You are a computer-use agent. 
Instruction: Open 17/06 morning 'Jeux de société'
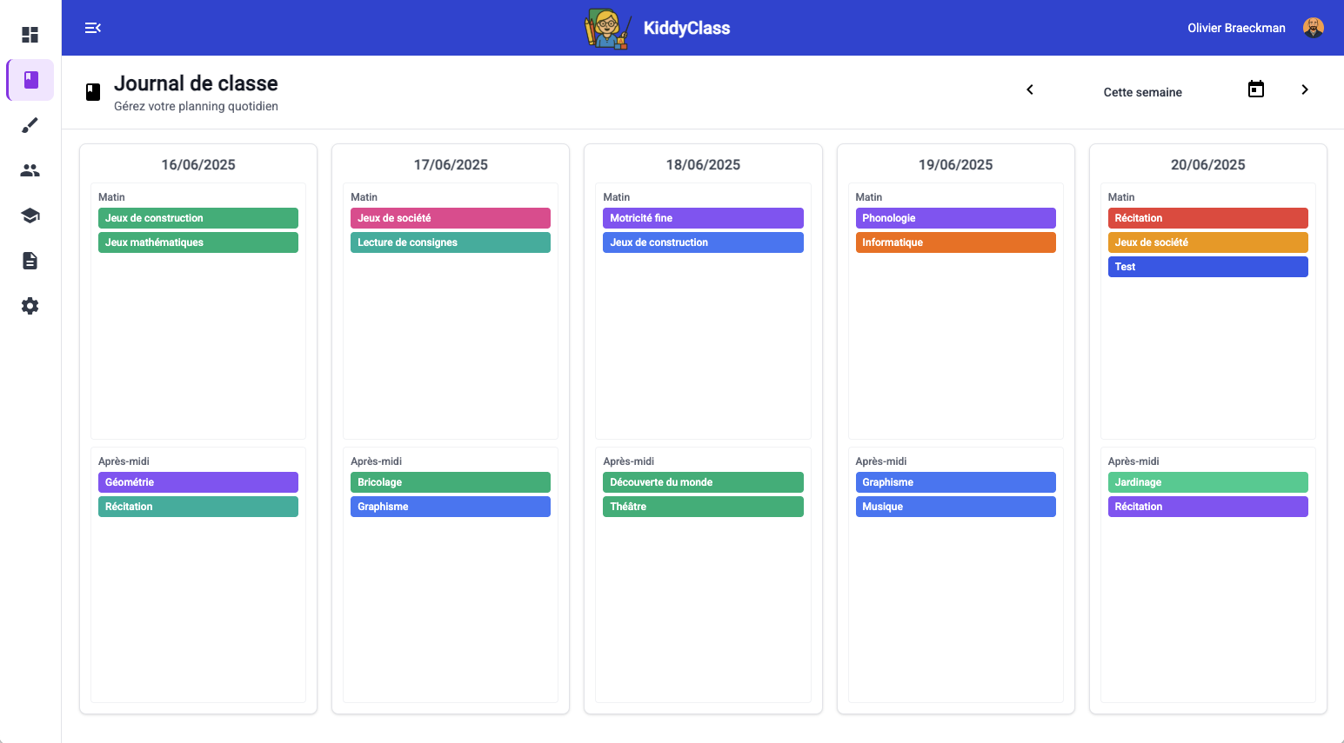[x=451, y=218]
